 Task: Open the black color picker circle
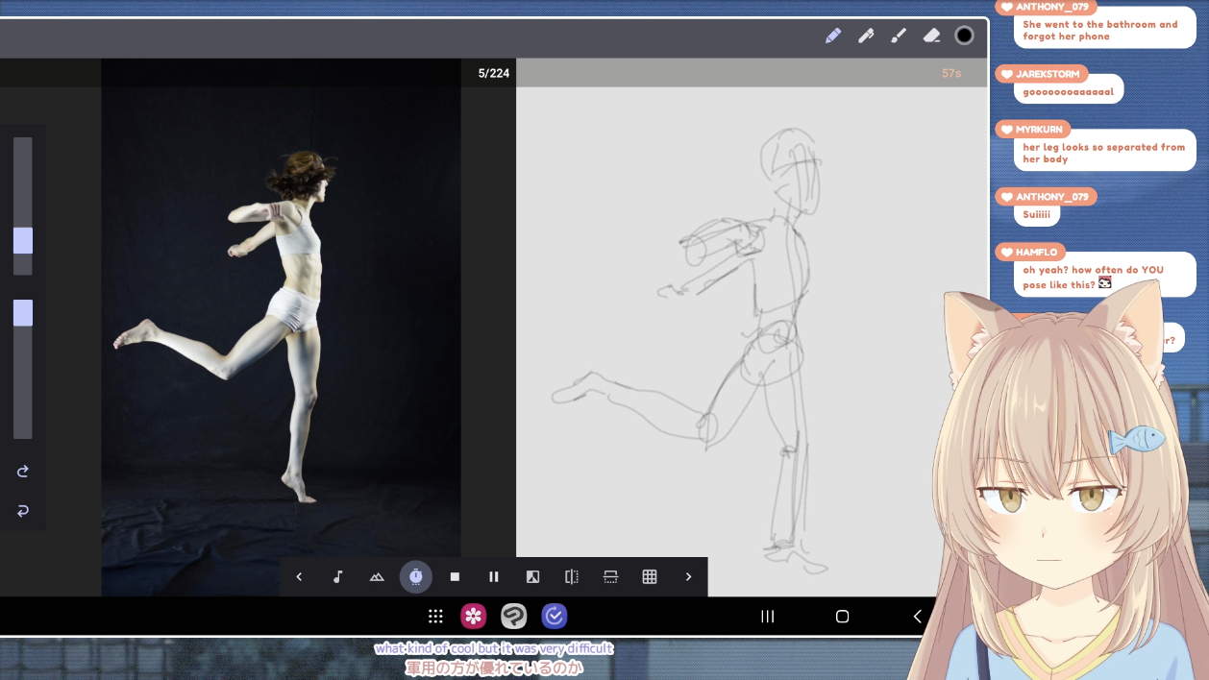point(964,36)
